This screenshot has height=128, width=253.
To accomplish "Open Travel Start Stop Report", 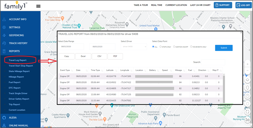I will 21,66.
